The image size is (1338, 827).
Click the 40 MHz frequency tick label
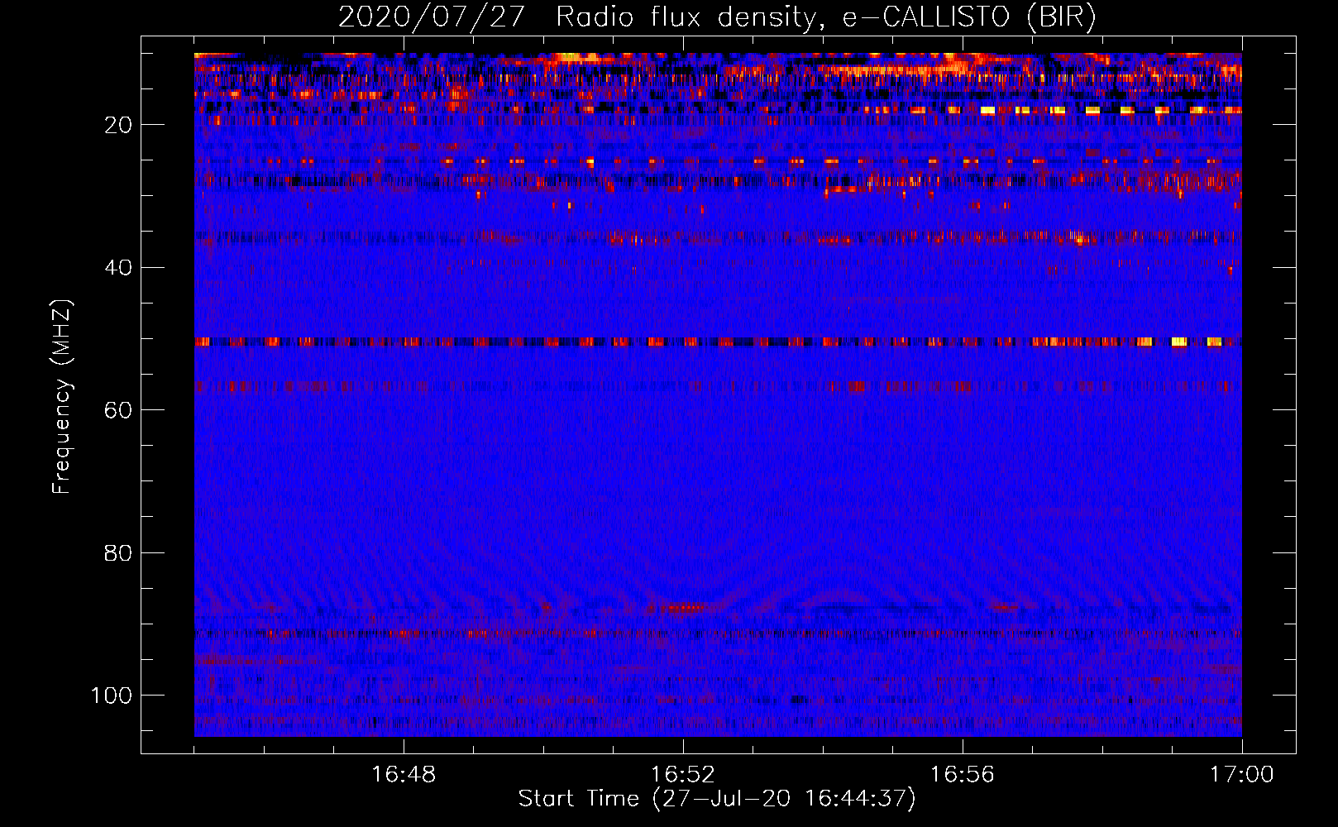[x=118, y=268]
